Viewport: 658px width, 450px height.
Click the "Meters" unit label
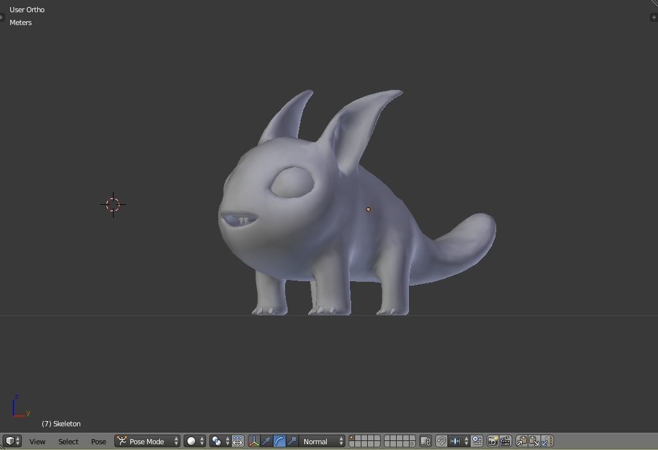coord(21,22)
